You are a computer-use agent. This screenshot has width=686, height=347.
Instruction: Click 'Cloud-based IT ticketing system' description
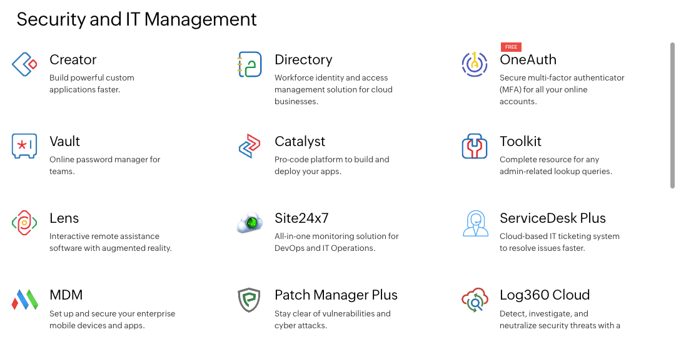tap(560, 242)
